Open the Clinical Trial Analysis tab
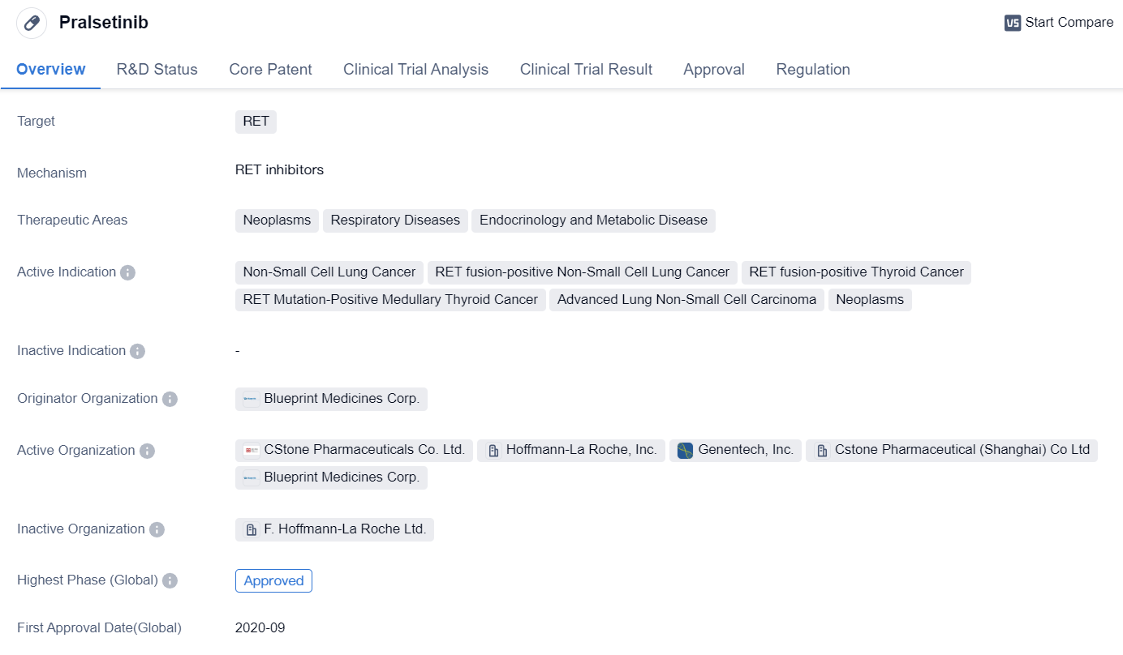This screenshot has height=655, width=1123. [415, 70]
